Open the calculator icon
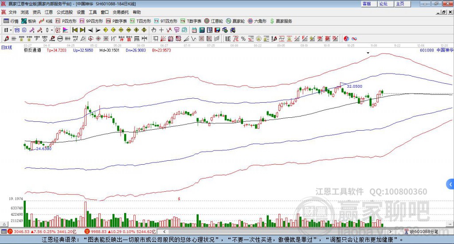Image resolution: width=454 pixels, height=244 pixels. 202,30
